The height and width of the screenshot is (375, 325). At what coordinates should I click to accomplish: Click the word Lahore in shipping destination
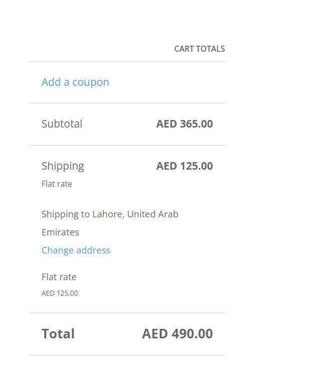[107, 214]
